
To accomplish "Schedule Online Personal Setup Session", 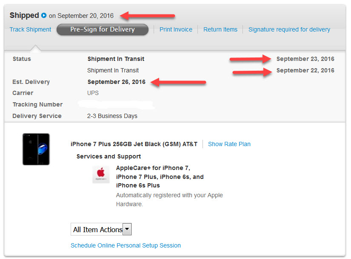I will (x=126, y=245).
